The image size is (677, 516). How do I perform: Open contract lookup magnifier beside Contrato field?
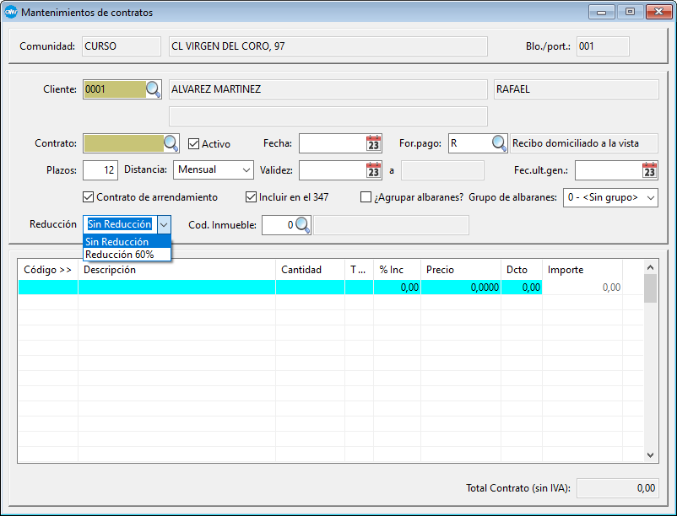pyautogui.click(x=171, y=143)
